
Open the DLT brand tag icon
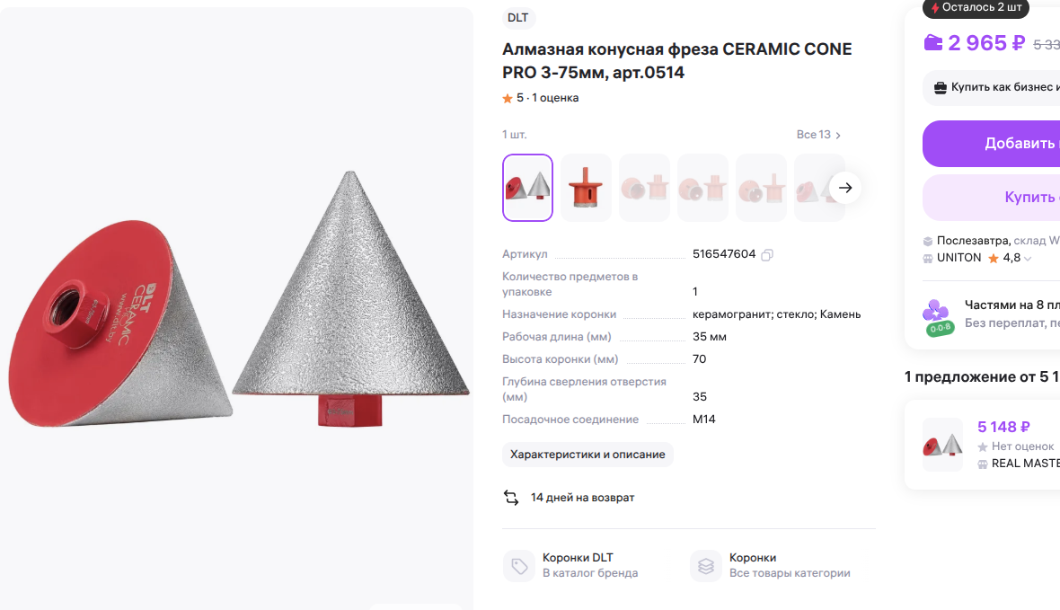point(519,566)
